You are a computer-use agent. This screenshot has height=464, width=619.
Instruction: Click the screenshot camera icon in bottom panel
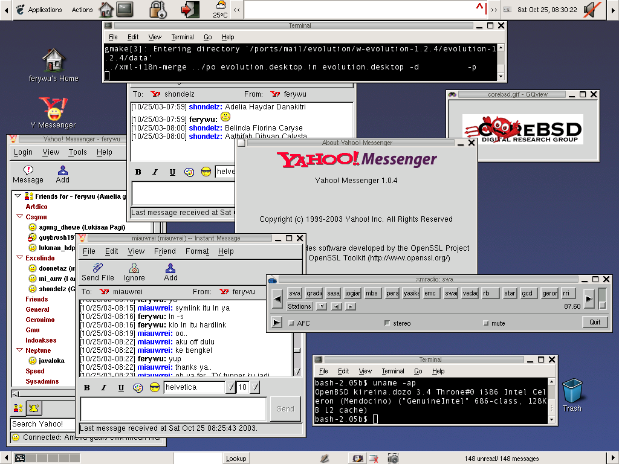[393, 458]
